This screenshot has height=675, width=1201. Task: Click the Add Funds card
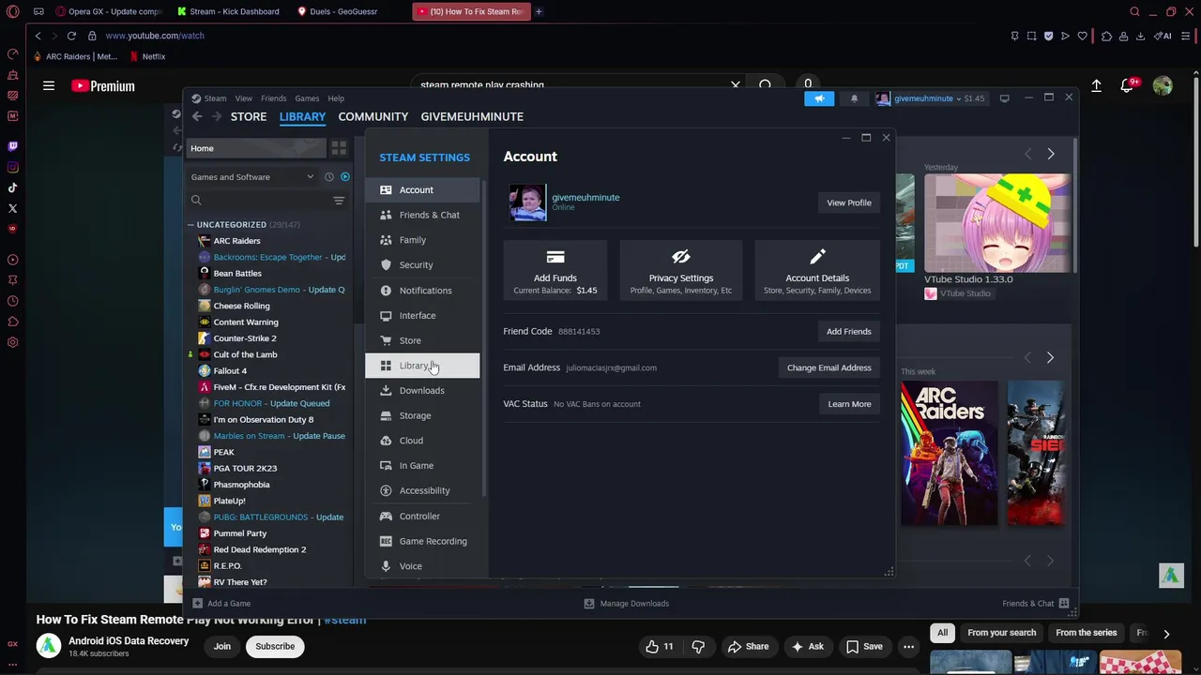tap(555, 270)
